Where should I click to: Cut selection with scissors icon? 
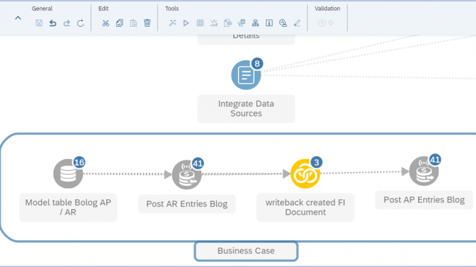106,23
